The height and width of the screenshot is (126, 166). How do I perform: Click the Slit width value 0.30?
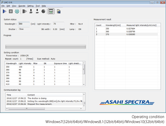(55, 29)
